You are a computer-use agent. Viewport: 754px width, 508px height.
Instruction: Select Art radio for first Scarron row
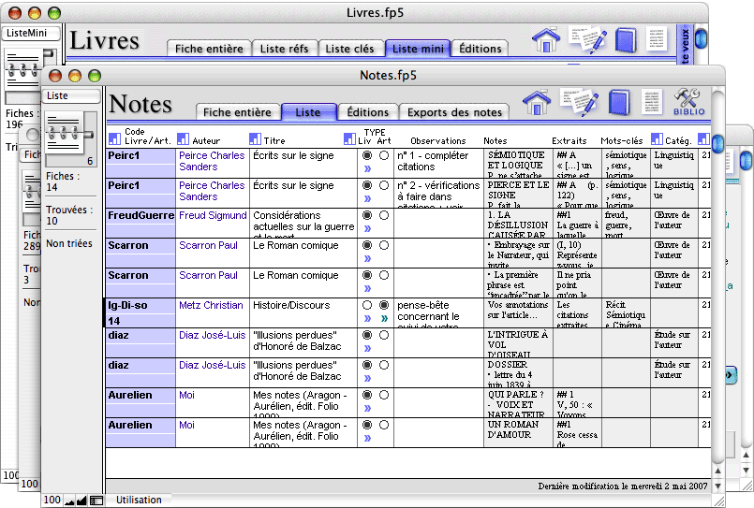[x=384, y=245]
